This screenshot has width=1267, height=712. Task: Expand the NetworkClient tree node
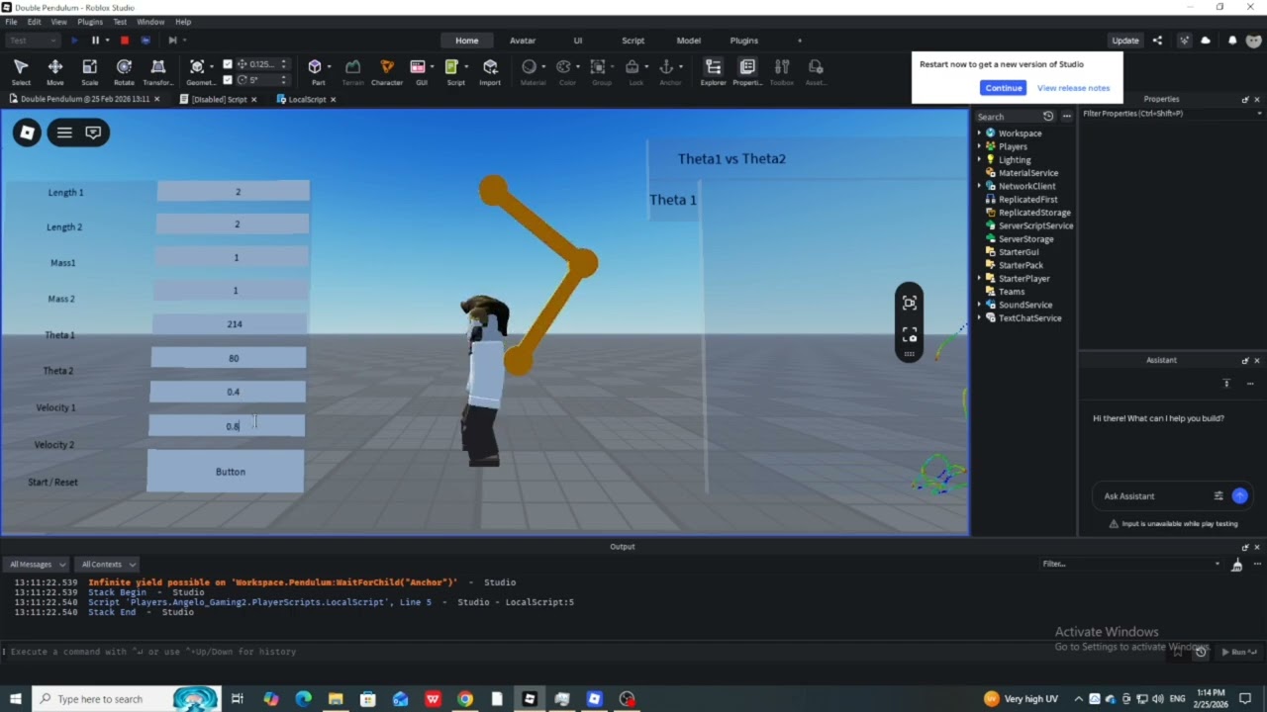click(x=979, y=186)
